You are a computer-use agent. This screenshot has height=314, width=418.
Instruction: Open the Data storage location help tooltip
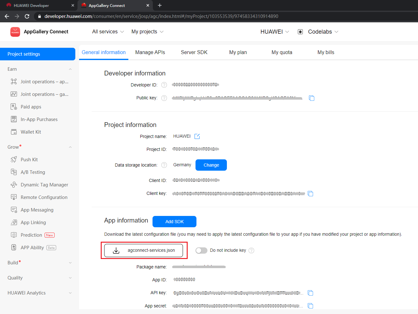(164, 165)
